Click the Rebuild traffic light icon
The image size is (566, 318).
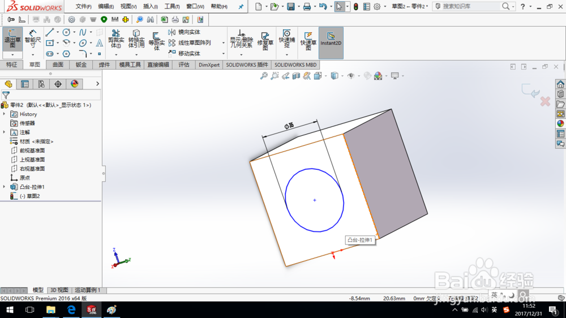pos(356,6)
